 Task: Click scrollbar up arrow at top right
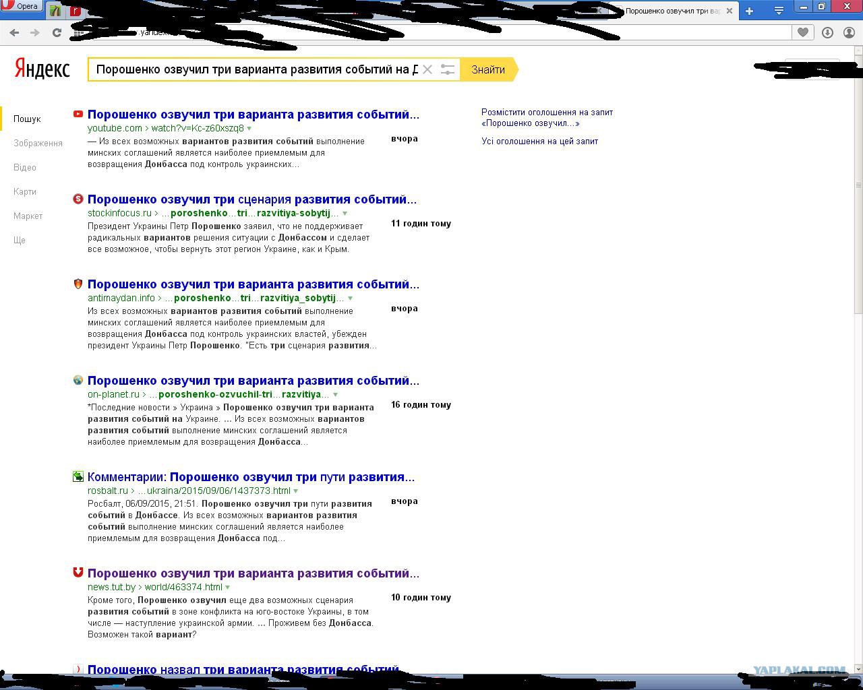point(858,50)
